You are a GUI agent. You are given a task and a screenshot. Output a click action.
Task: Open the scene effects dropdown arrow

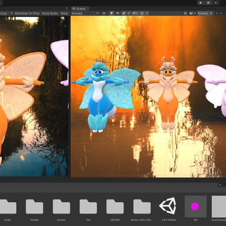coord(129,14)
